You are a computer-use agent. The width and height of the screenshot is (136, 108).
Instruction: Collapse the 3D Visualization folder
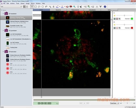[3, 14]
